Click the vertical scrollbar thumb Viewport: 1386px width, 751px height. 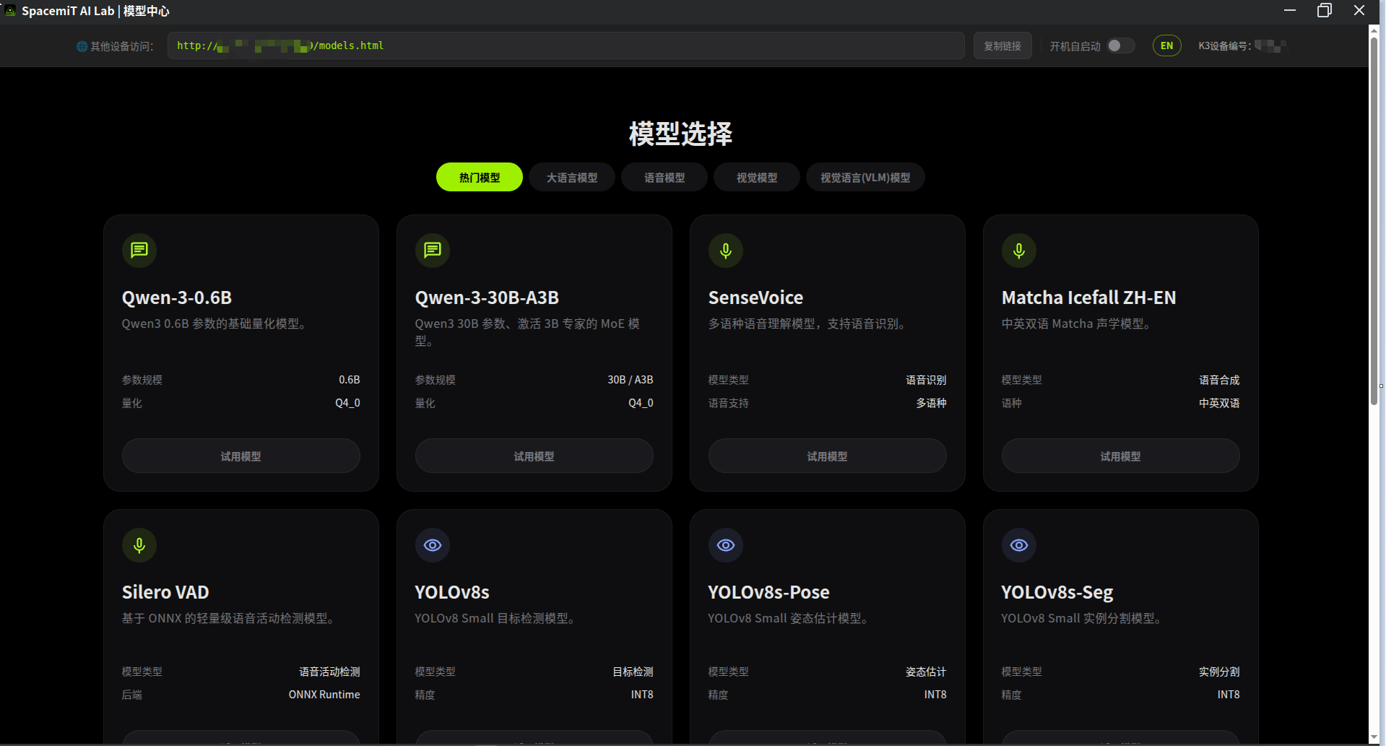(1374, 220)
